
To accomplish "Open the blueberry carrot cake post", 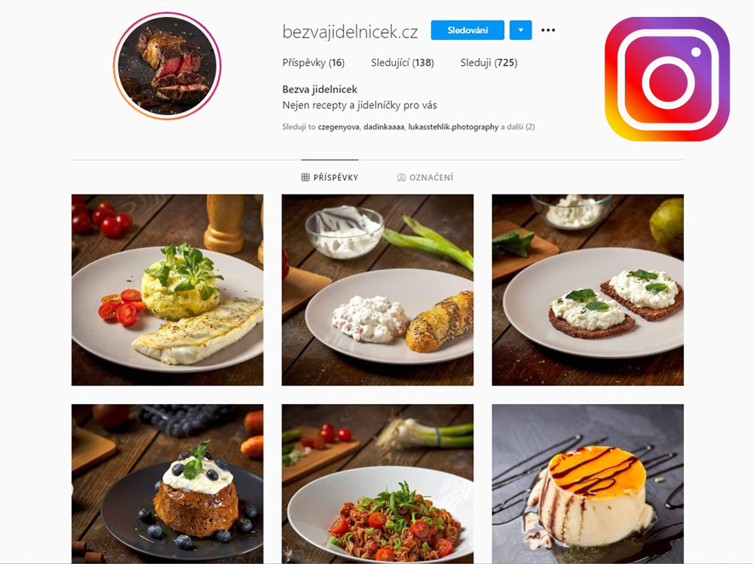I will (x=168, y=484).
